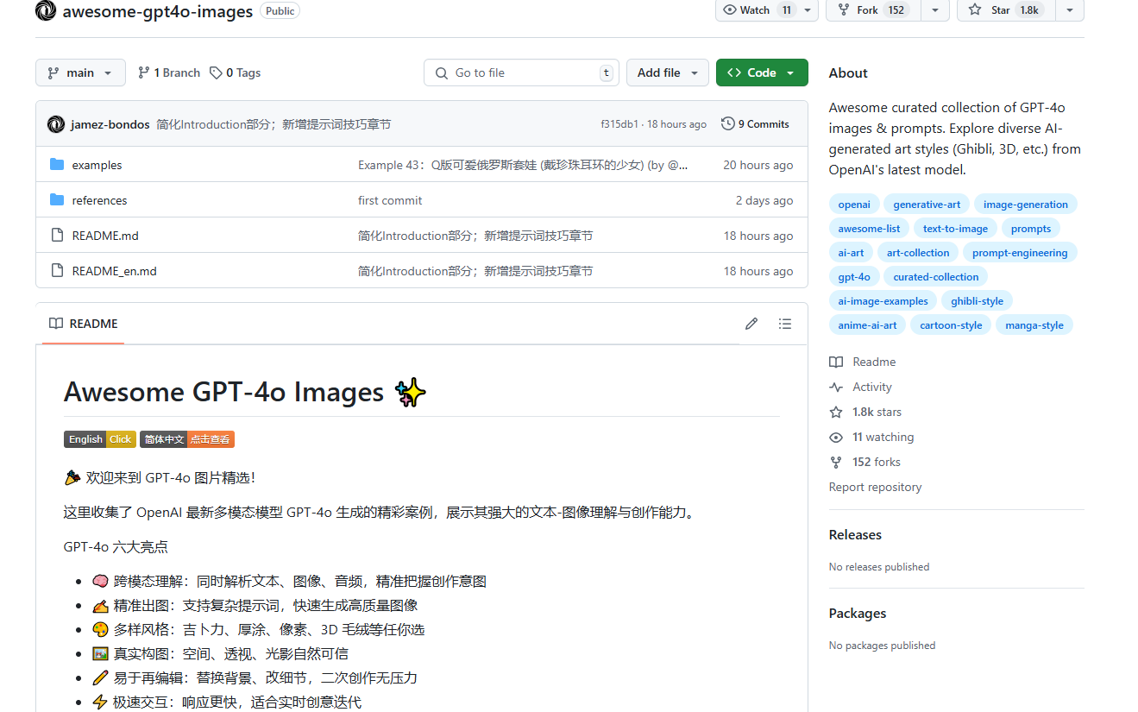Open the cartoon-style topic tag
This screenshot has height=712, width=1138.
coord(951,325)
